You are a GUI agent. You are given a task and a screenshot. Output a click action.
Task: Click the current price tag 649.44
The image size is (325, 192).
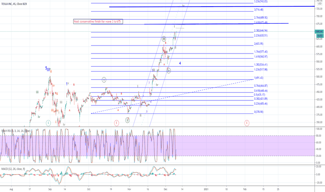[x=319, y=31]
